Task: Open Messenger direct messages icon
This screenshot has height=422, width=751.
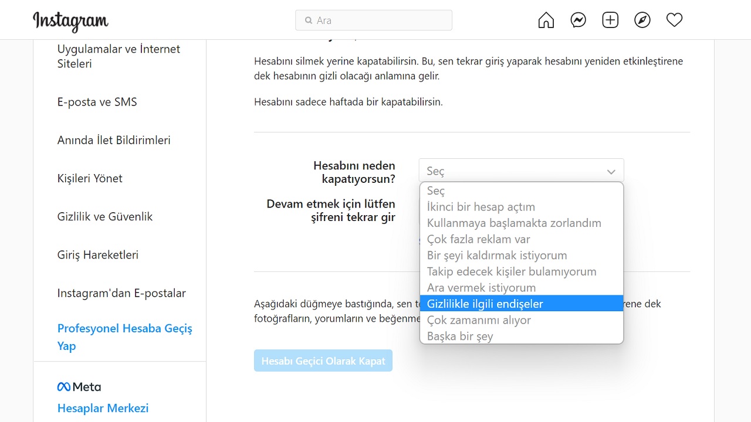Action: click(x=579, y=21)
